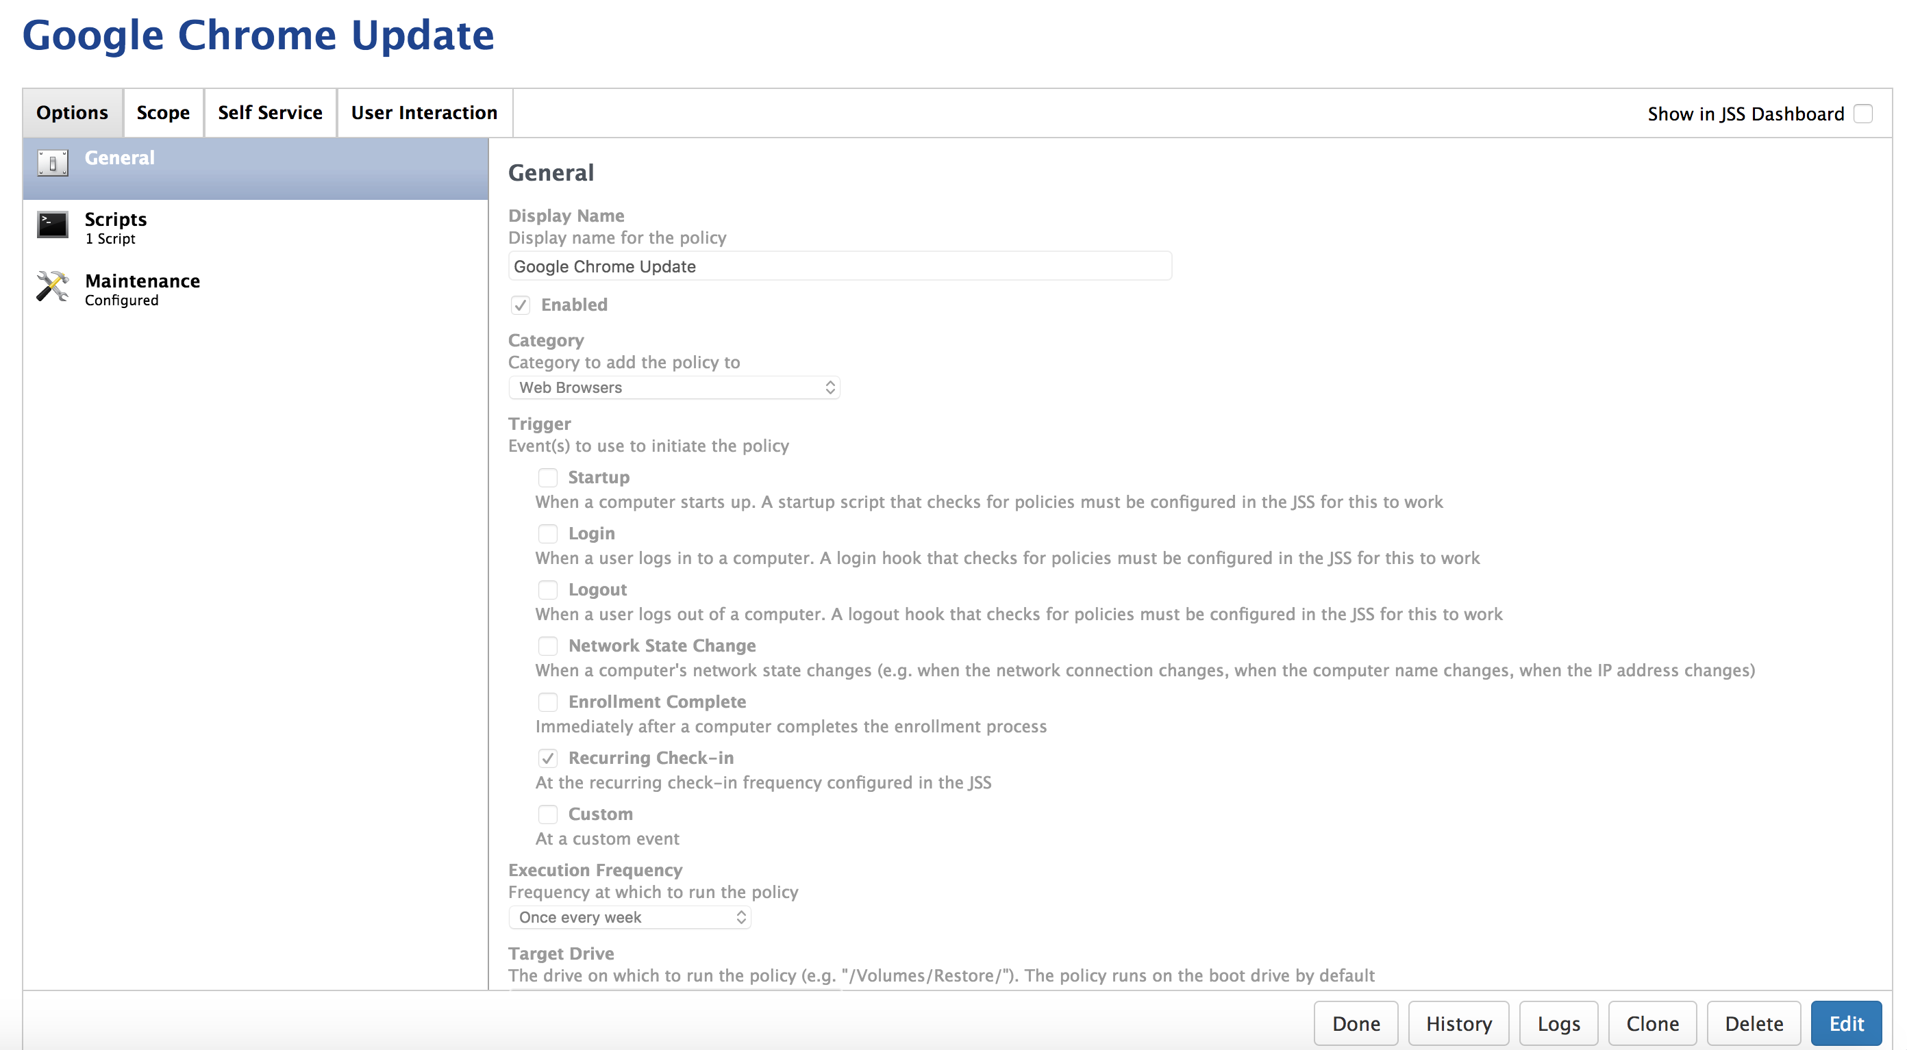Click the Maintenance tools icon
Screen dimensions: 1907x1050
53,287
